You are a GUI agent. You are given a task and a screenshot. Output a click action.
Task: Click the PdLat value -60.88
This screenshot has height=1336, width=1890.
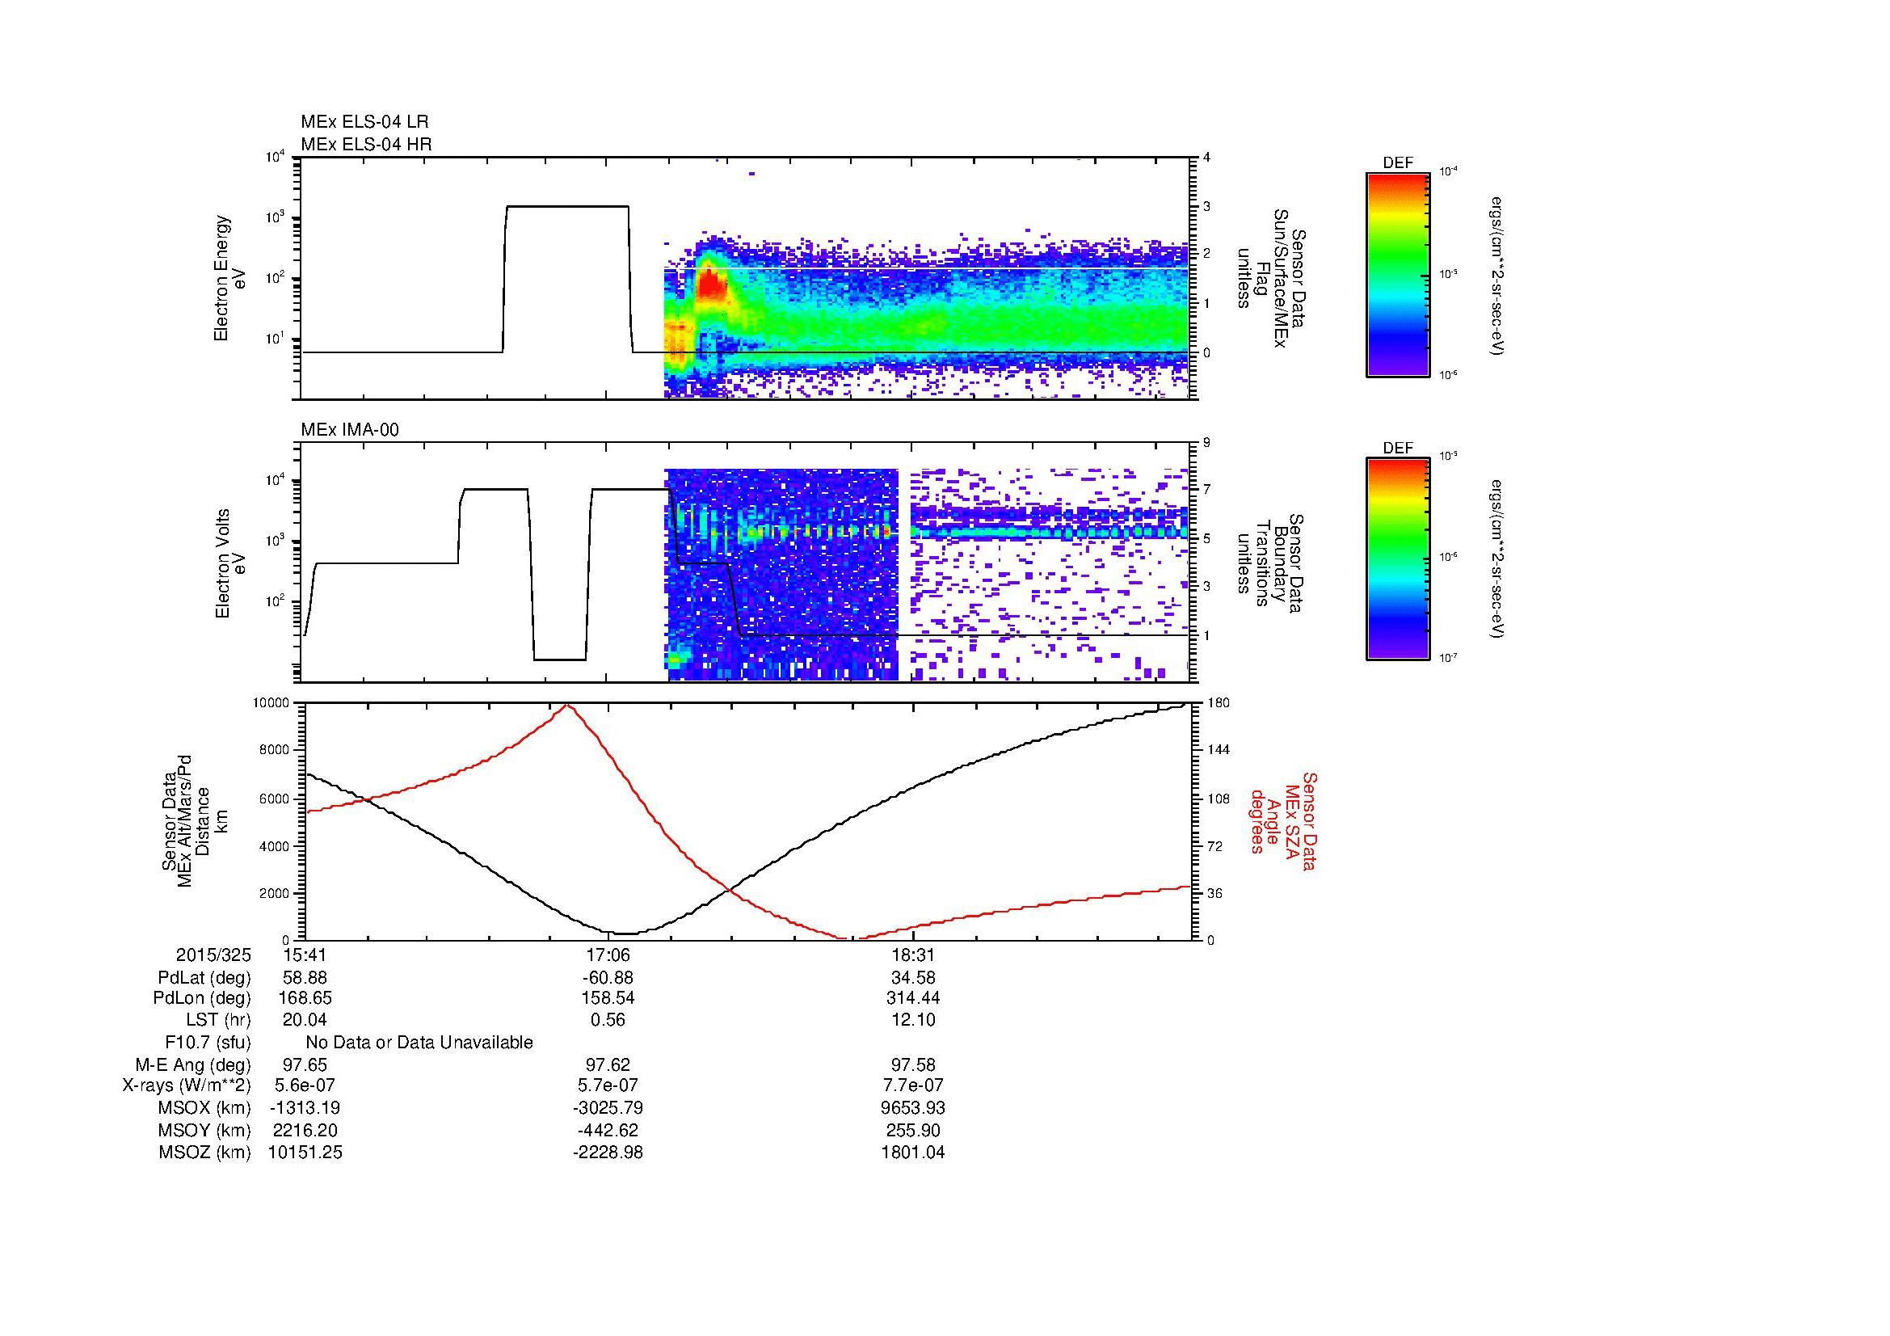pos(608,978)
